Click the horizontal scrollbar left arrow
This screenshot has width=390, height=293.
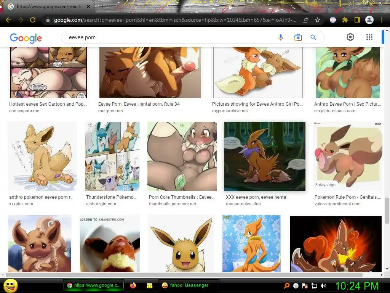3,275
